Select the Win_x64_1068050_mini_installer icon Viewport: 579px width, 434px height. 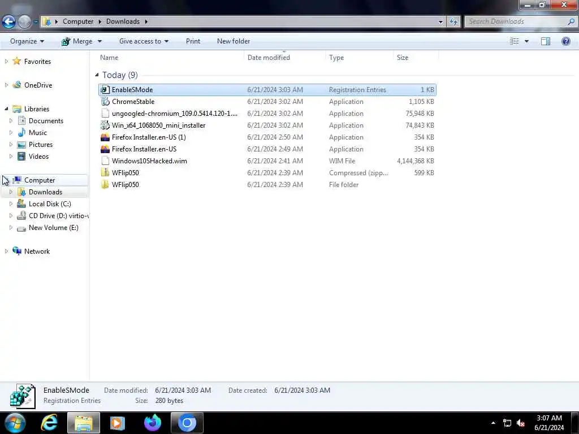tap(105, 125)
